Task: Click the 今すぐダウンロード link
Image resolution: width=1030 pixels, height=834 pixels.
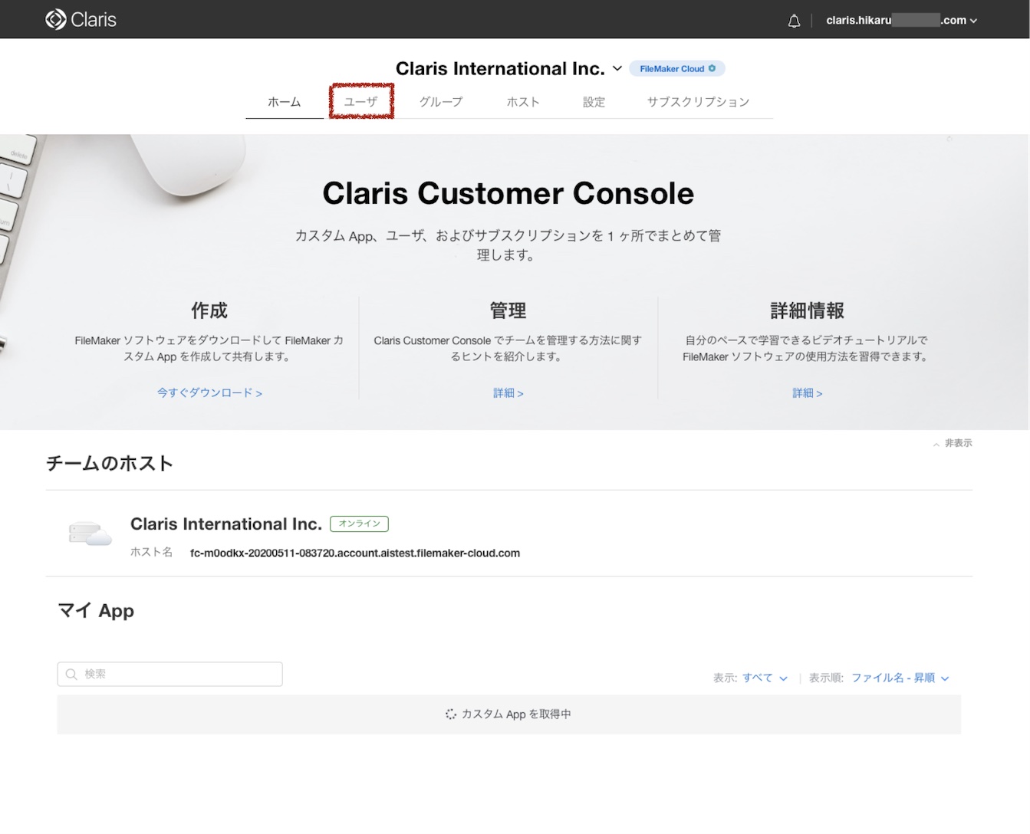Action: click(209, 392)
